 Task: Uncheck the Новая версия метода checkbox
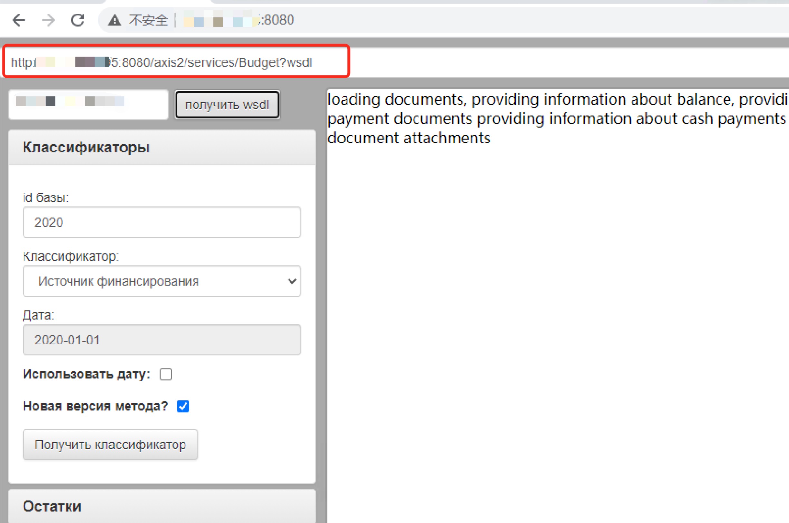[x=183, y=406]
